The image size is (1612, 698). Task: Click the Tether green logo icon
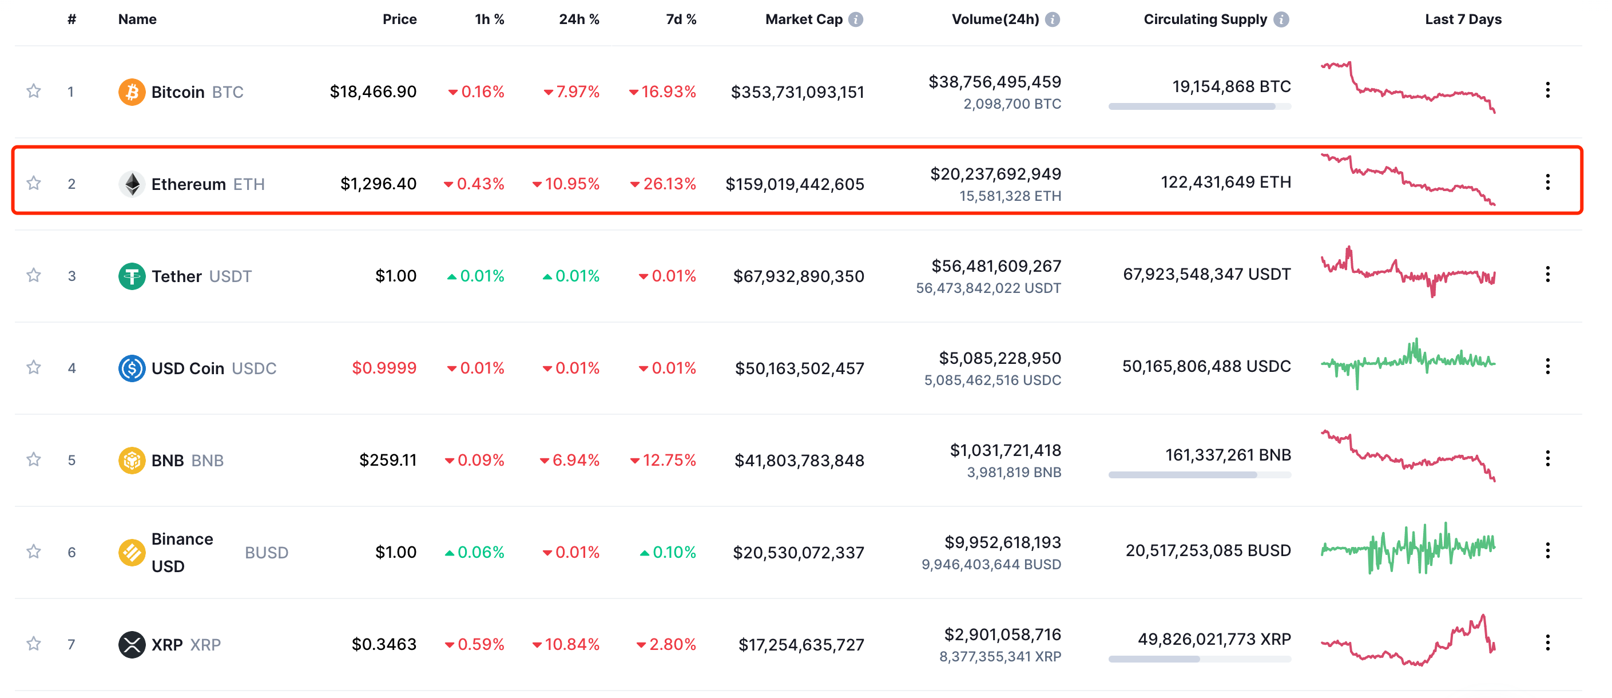132,276
